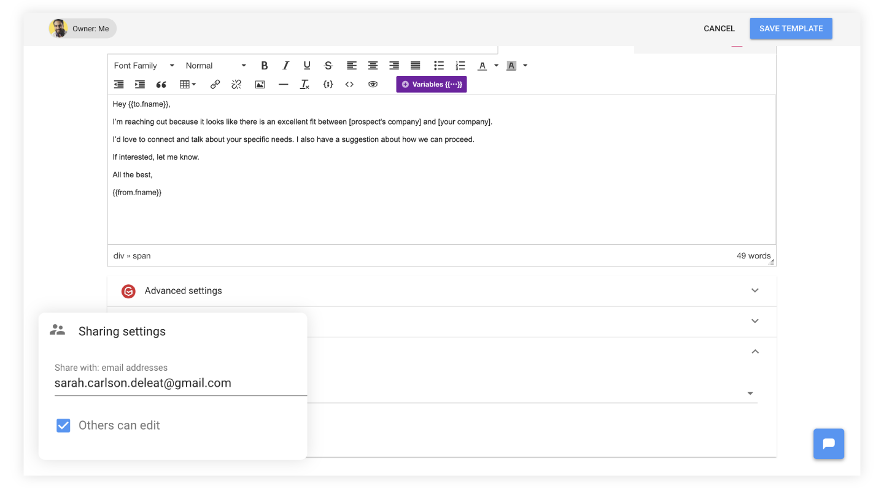Apply strikethrough formatting
884x488 pixels.
(x=328, y=65)
